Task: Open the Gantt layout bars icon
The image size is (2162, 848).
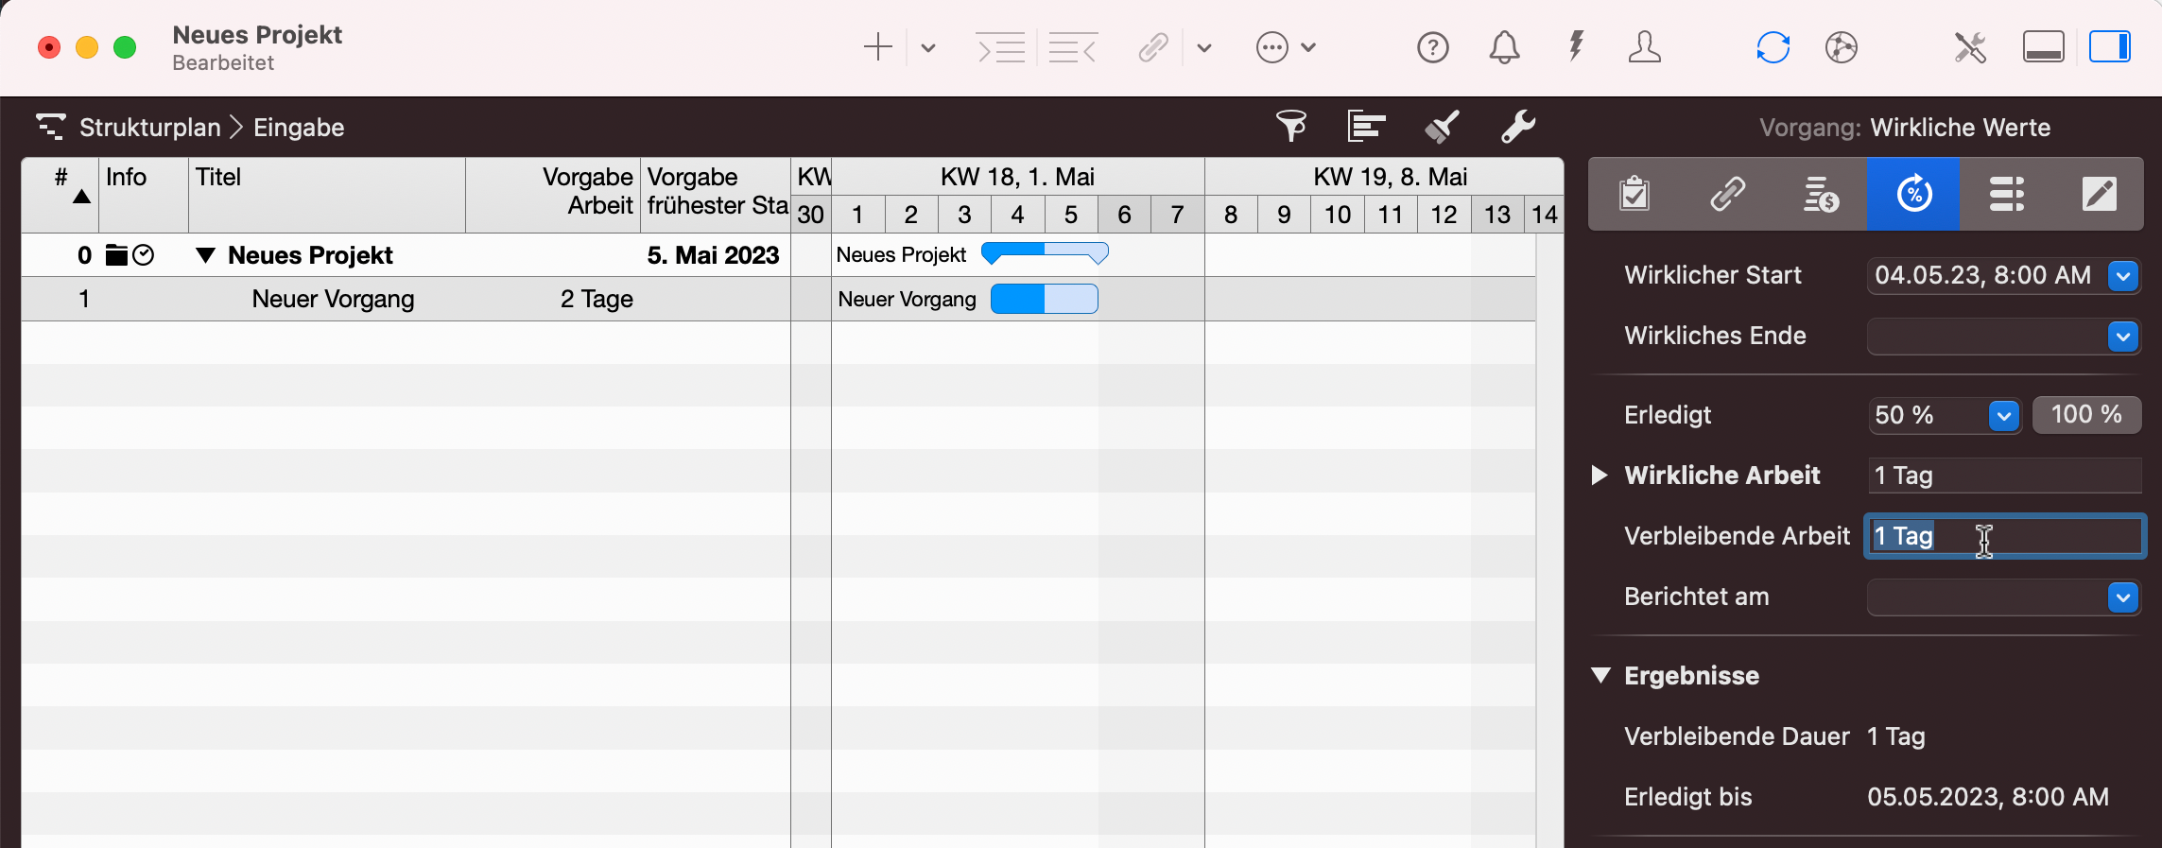Action: click(x=1366, y=126)
